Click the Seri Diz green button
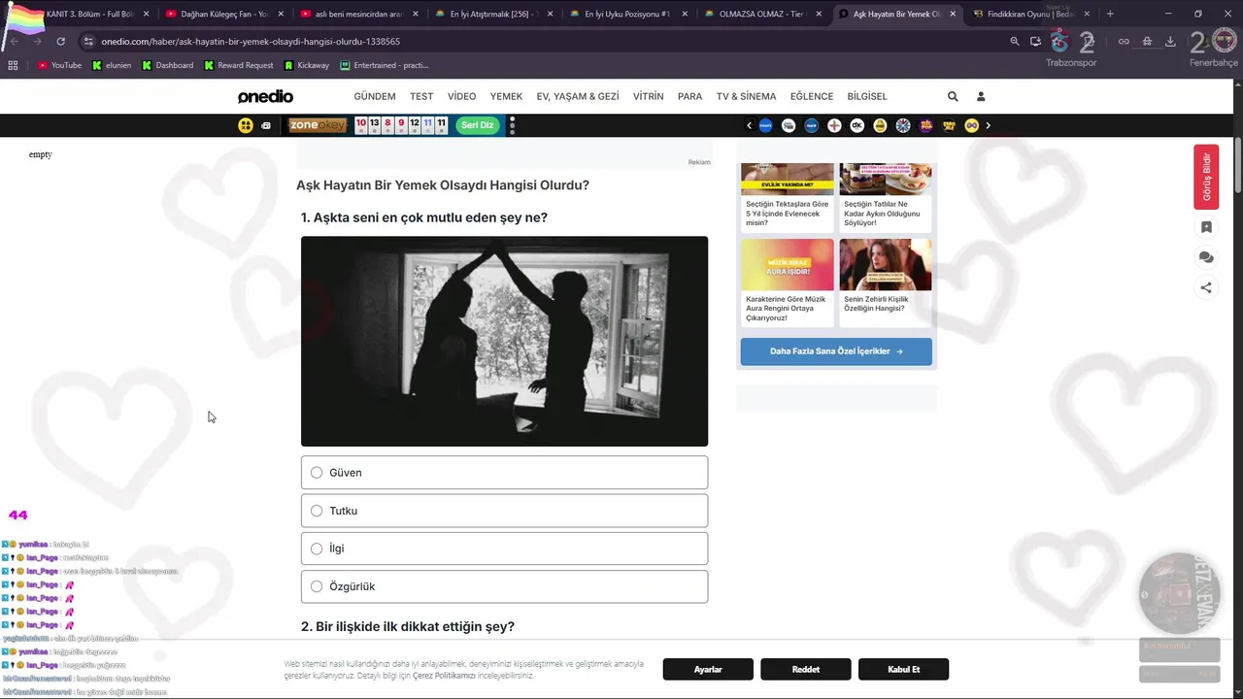The width and height of the screenshot is (1243, 699). 477,125
